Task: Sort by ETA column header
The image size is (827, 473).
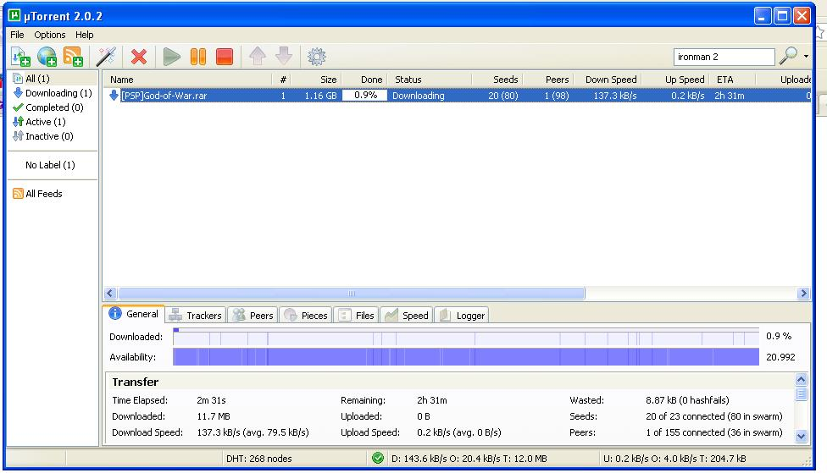Action: (732, 80)
